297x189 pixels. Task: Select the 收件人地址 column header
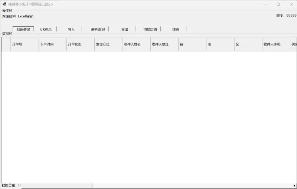(164, 44)
